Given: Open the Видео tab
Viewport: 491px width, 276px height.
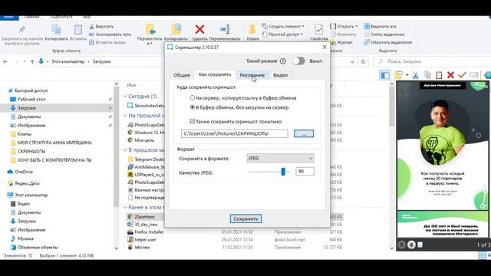Looking at the screenshot, I should pyautogui.click(x=280, y=75).
